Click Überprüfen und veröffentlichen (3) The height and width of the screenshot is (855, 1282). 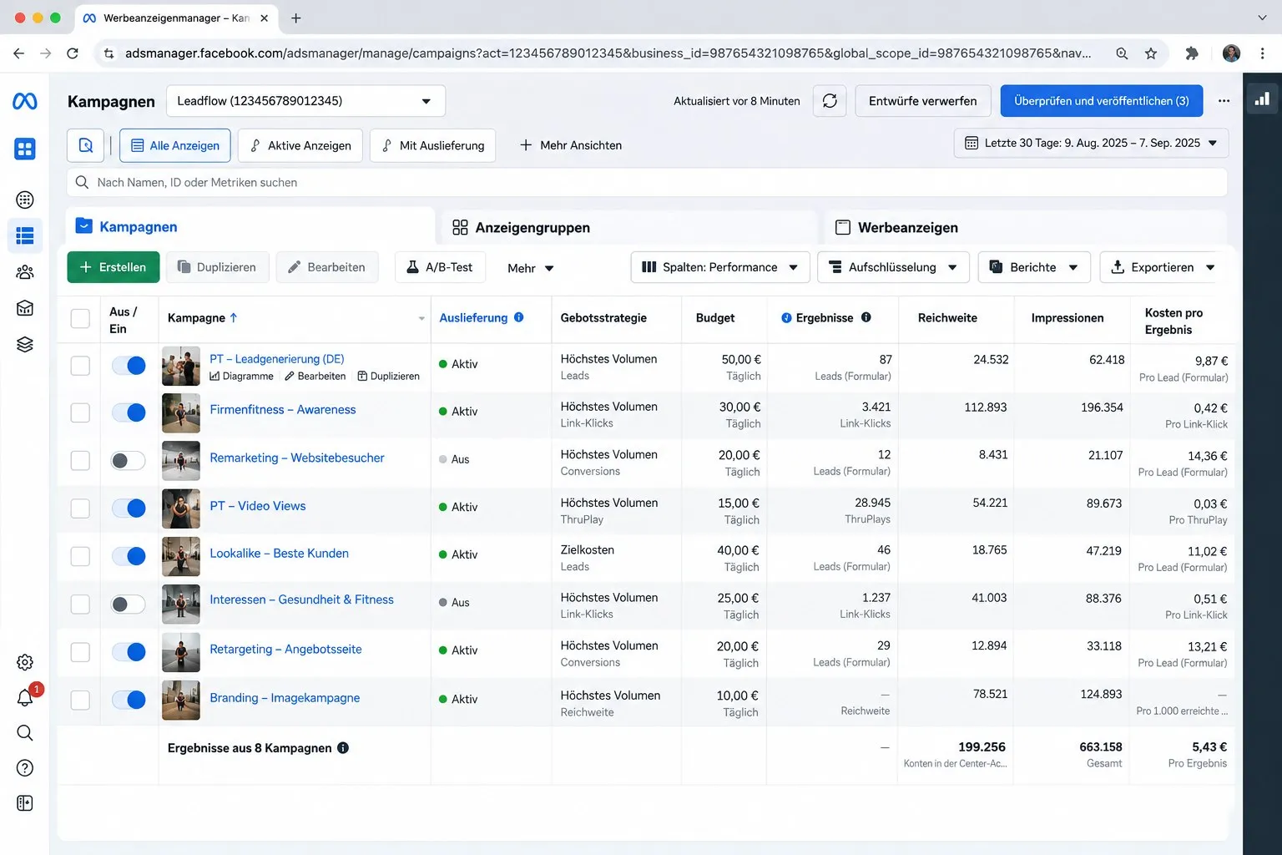(x=1102, y=101)
